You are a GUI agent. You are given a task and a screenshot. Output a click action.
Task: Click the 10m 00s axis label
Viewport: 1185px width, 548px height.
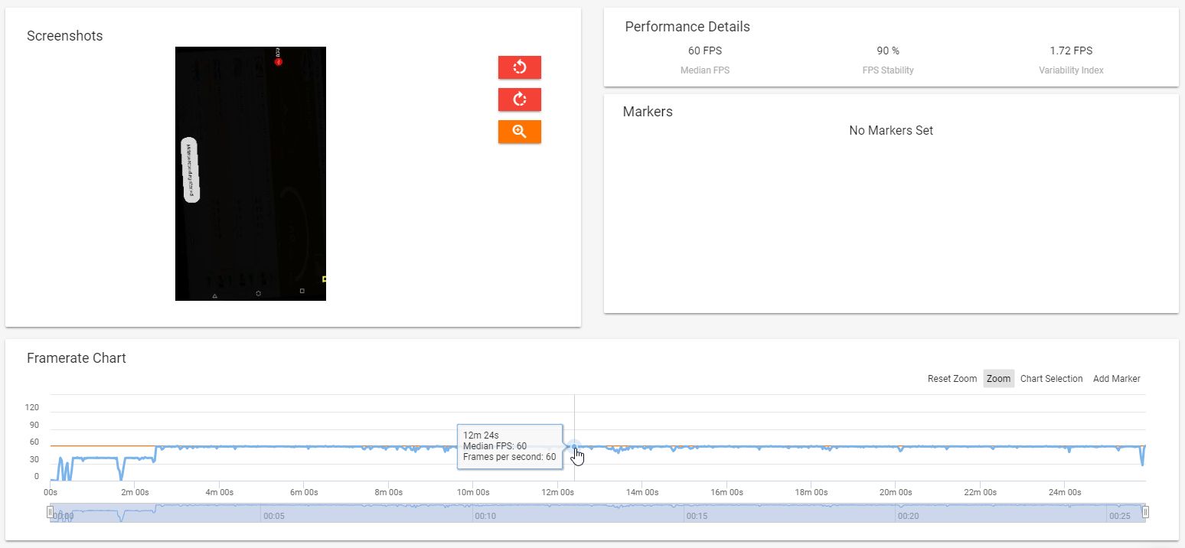coord(472,492)
